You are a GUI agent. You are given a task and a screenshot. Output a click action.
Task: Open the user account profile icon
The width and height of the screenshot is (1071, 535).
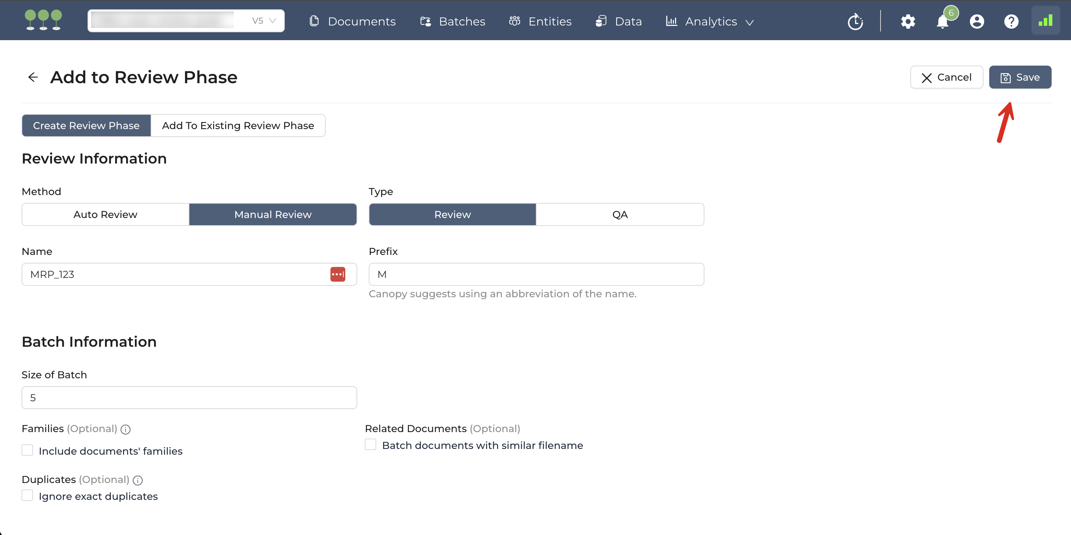[x=977, y=21]
